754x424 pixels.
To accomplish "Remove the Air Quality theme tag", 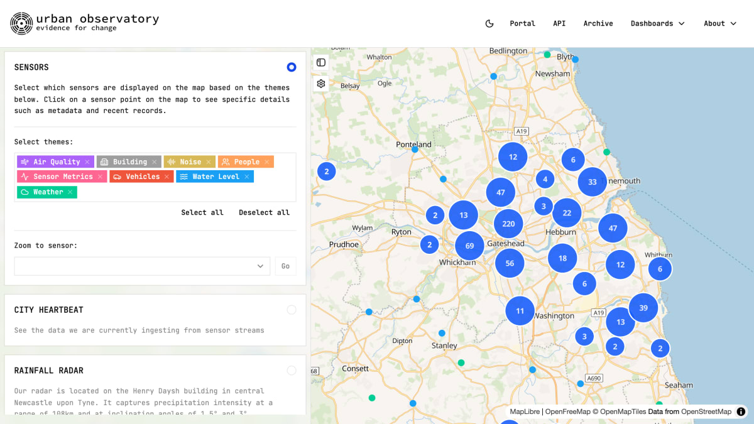I will (x=87, y=162).
